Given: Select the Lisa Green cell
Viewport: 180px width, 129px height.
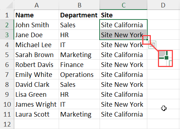Looking at the screenshot, I should click(x=37, y=94).
